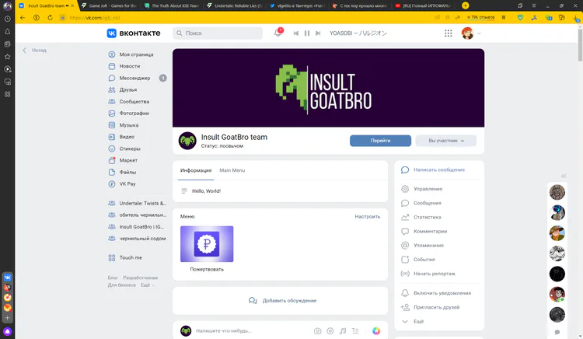Open Вы участник membership dropdown
The width and height of the screenshot is (583, 339).
[x=446, y=141]
